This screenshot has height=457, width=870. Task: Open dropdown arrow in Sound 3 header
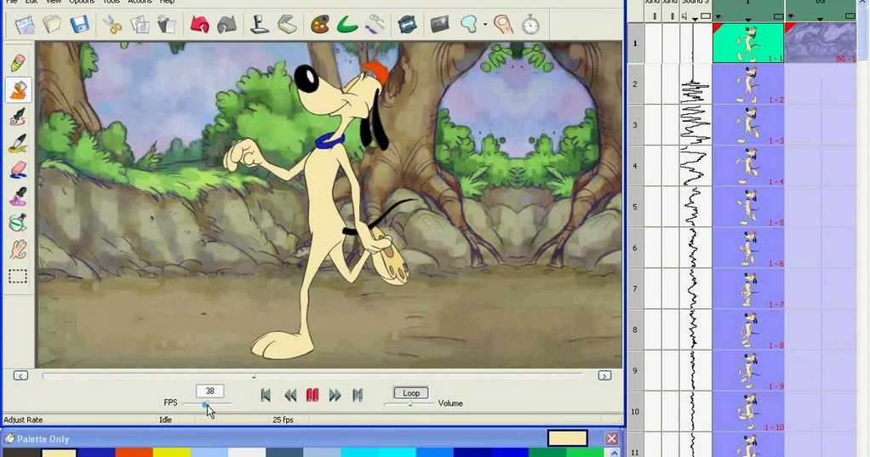[x=695, y=20]
